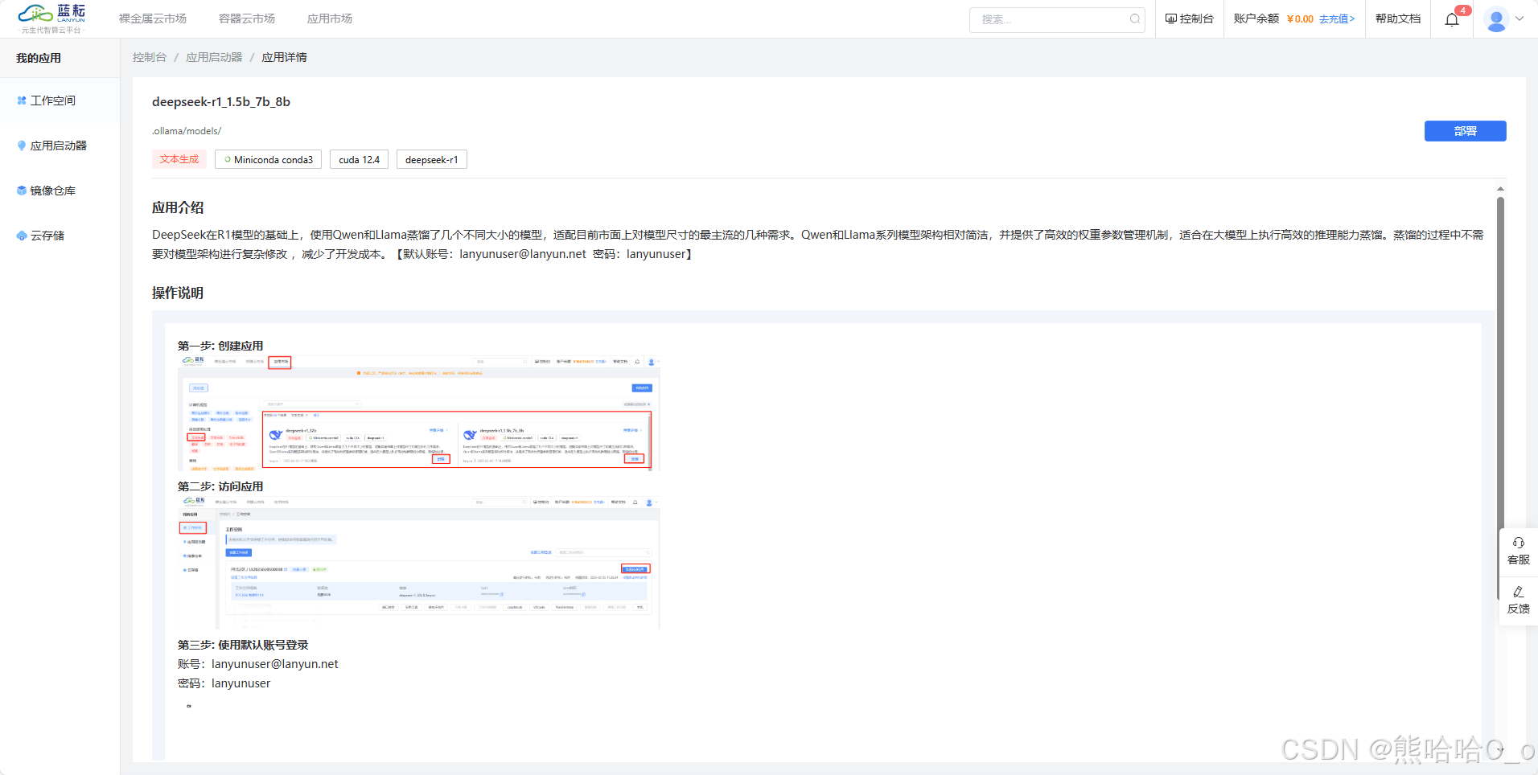The image size is (1538, 775).
Task: Click the LANYUN logo
Action: tap(52, 18)
